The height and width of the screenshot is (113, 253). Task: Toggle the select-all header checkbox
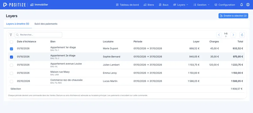click(11, 42)
